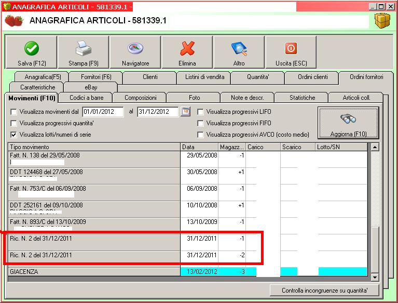This screenshot has width=398, height=303.
Task: Switch to the Fornitori (F6) tab
Action: coord(96,77)
